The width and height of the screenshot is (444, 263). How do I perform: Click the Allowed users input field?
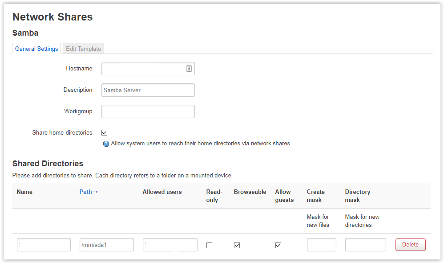170,245
